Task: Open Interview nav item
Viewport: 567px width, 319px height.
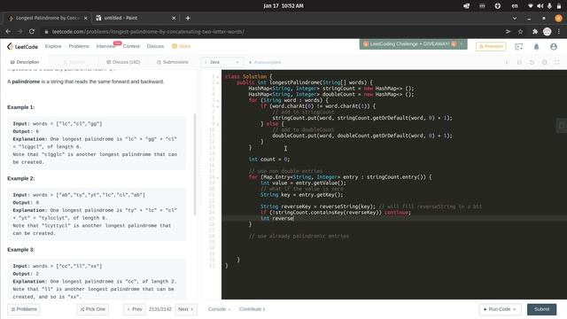Action: click(106, 46)
